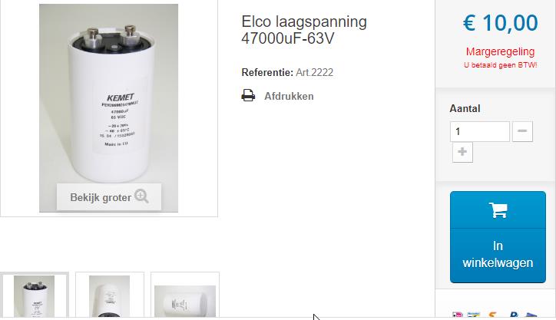Image resolution: width=556 pixels, height=320 pixels.
Task: Click the printer icon next to Afdrukken
Action: pos(248,96)
